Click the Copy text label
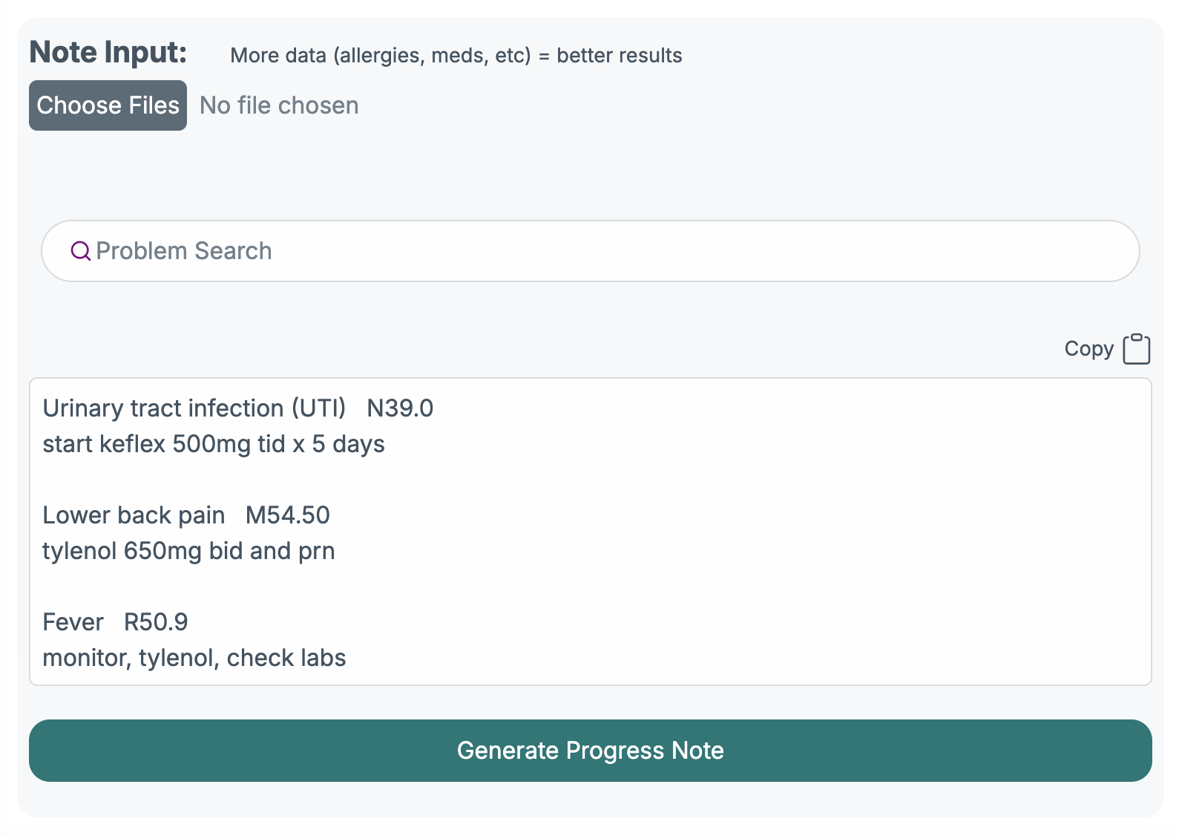The width and height of the screenshot is (1179, 836). pyautogui.click(x=1088, y=349)
